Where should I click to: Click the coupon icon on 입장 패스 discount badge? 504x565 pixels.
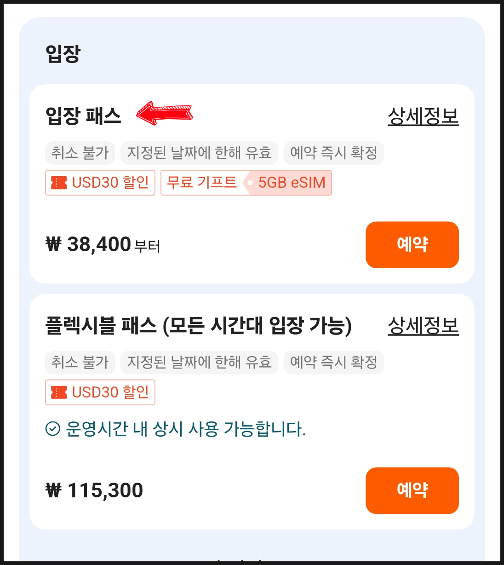tap(59, 183)
